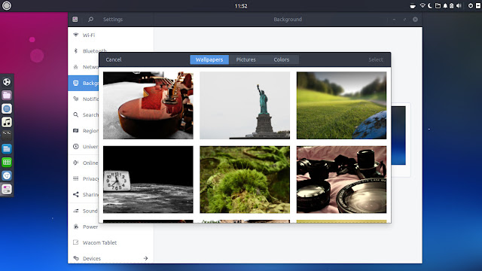
Task: Open Power settings in the sidebar
Action: coord(111,227)
